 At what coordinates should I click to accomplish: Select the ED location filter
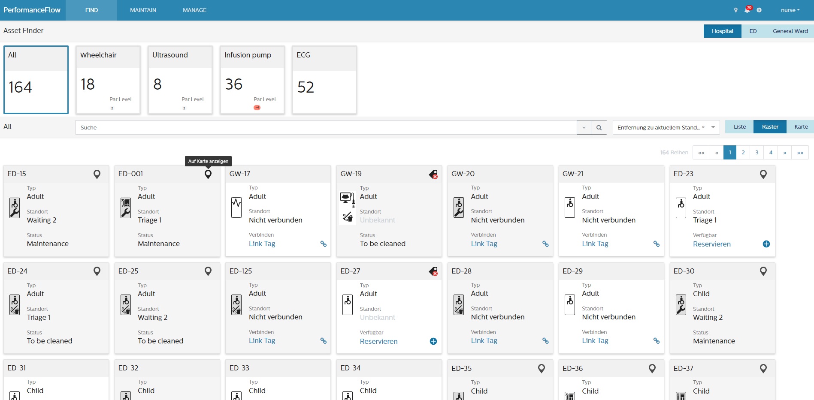point(753,31)
